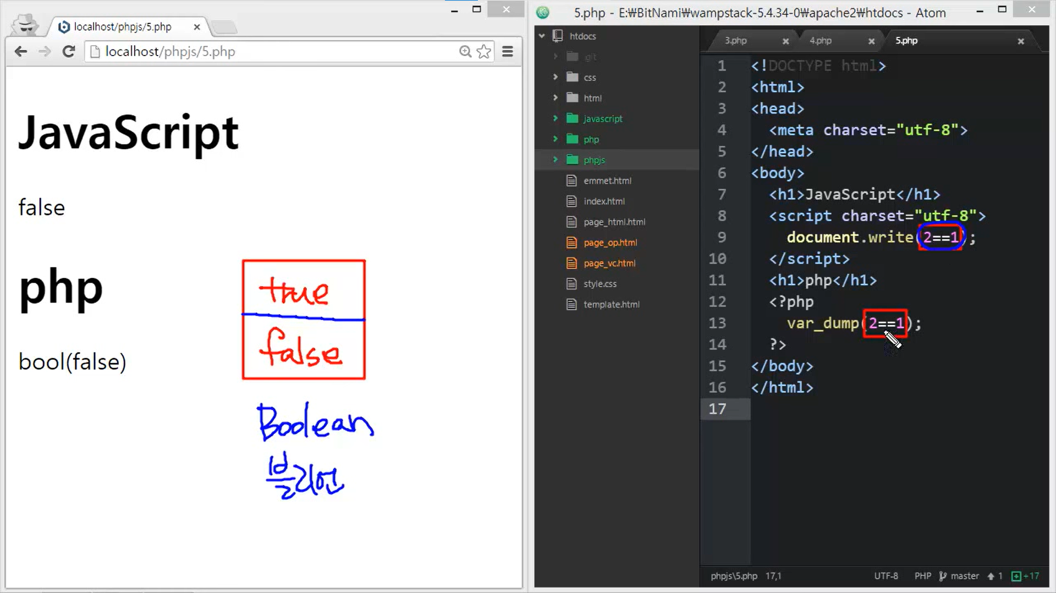Screen dimensions: 1056x593
Task: Click document.write on line 9
Action: (x=850, y=237)
